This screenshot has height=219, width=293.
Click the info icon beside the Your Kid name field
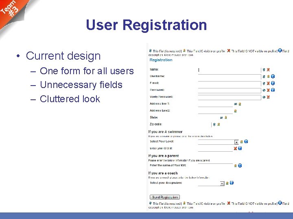[x=240, y=165]
